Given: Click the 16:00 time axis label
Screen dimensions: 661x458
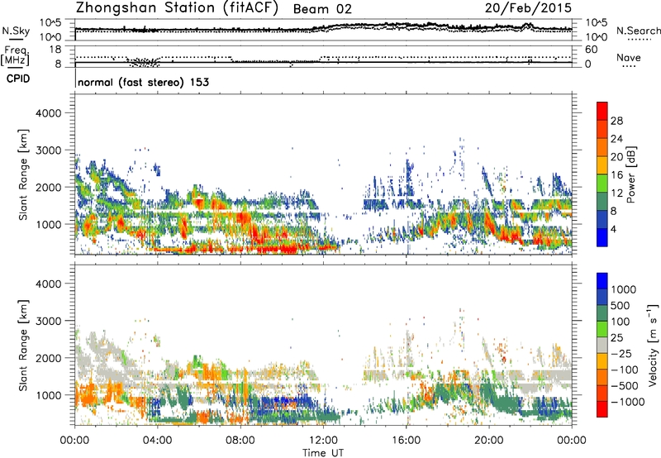Looking at the screenshot, I should (407, 441).
